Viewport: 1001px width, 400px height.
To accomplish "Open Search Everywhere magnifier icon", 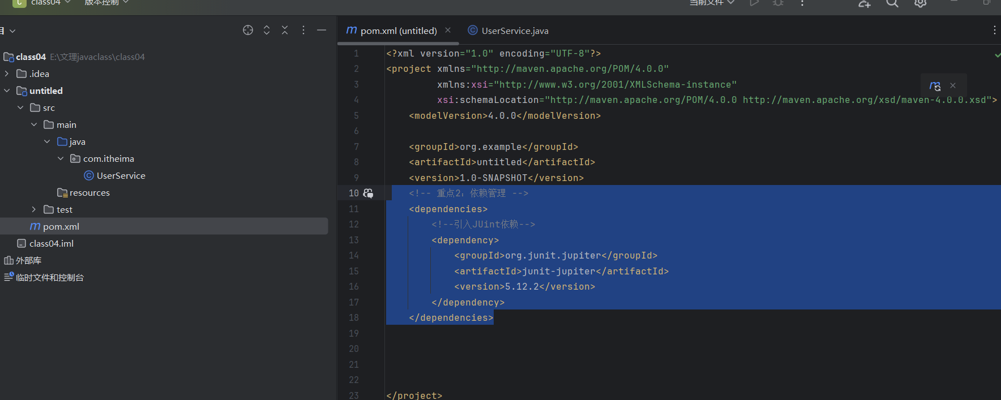I will [x=892, y=2].
